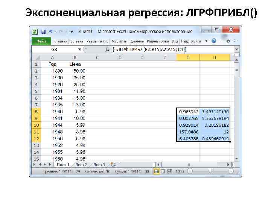This screenshot has height=203, width=271.
Task: Click the Insert Function fx icon
Action: coord(108,49)
